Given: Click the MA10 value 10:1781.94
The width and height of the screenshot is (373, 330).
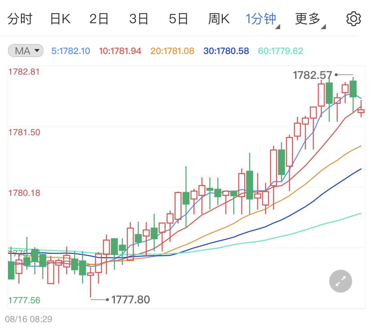Looking at the screenshot, I should click(x=120, y=51).
